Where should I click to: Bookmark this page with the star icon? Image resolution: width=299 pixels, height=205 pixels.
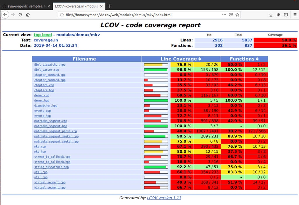[237, 15]
